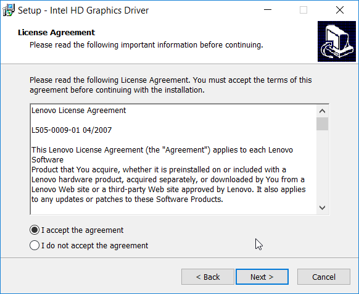The width and height of the screenshot is (359, 294).
Task: Click the bold 'License Agreement' heading
Action: (x=56, y=33)
